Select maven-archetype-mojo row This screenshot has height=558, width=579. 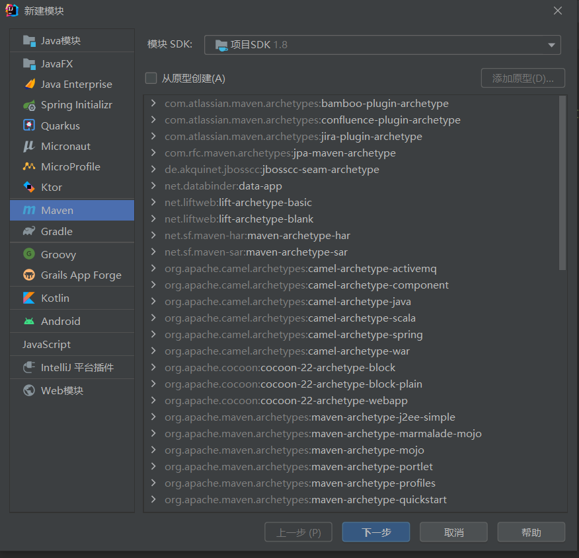(352, 450)
